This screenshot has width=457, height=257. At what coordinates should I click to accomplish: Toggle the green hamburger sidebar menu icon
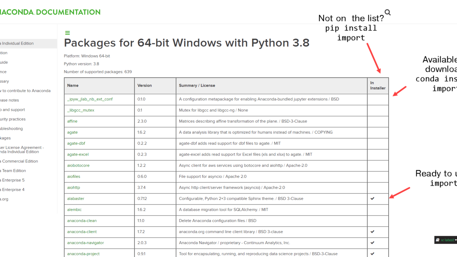67,33
